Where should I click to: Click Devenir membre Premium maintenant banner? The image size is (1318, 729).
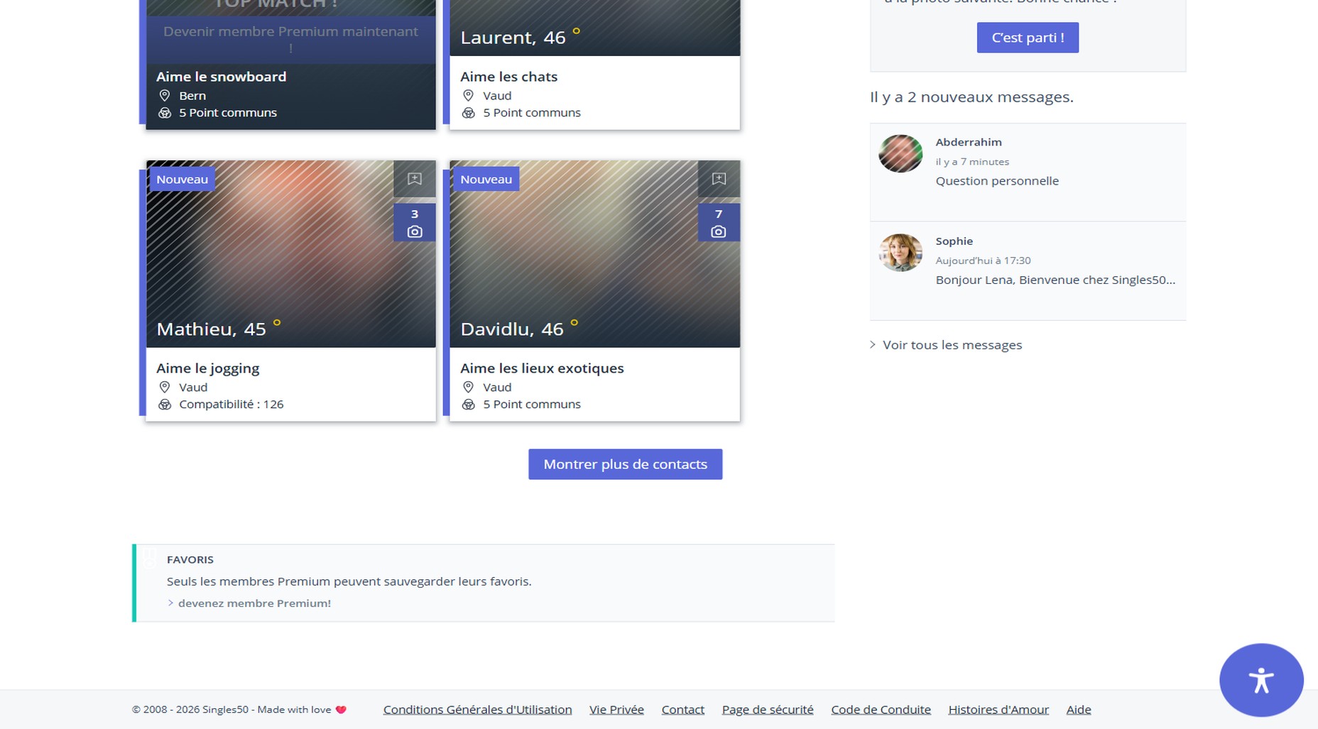coord(290,40)
